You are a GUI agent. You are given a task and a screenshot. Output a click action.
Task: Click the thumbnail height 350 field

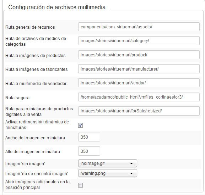[89, 151]
